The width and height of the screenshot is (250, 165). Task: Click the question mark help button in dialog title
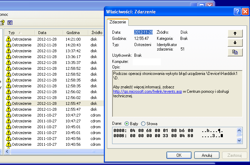click(x=237, y=12)
